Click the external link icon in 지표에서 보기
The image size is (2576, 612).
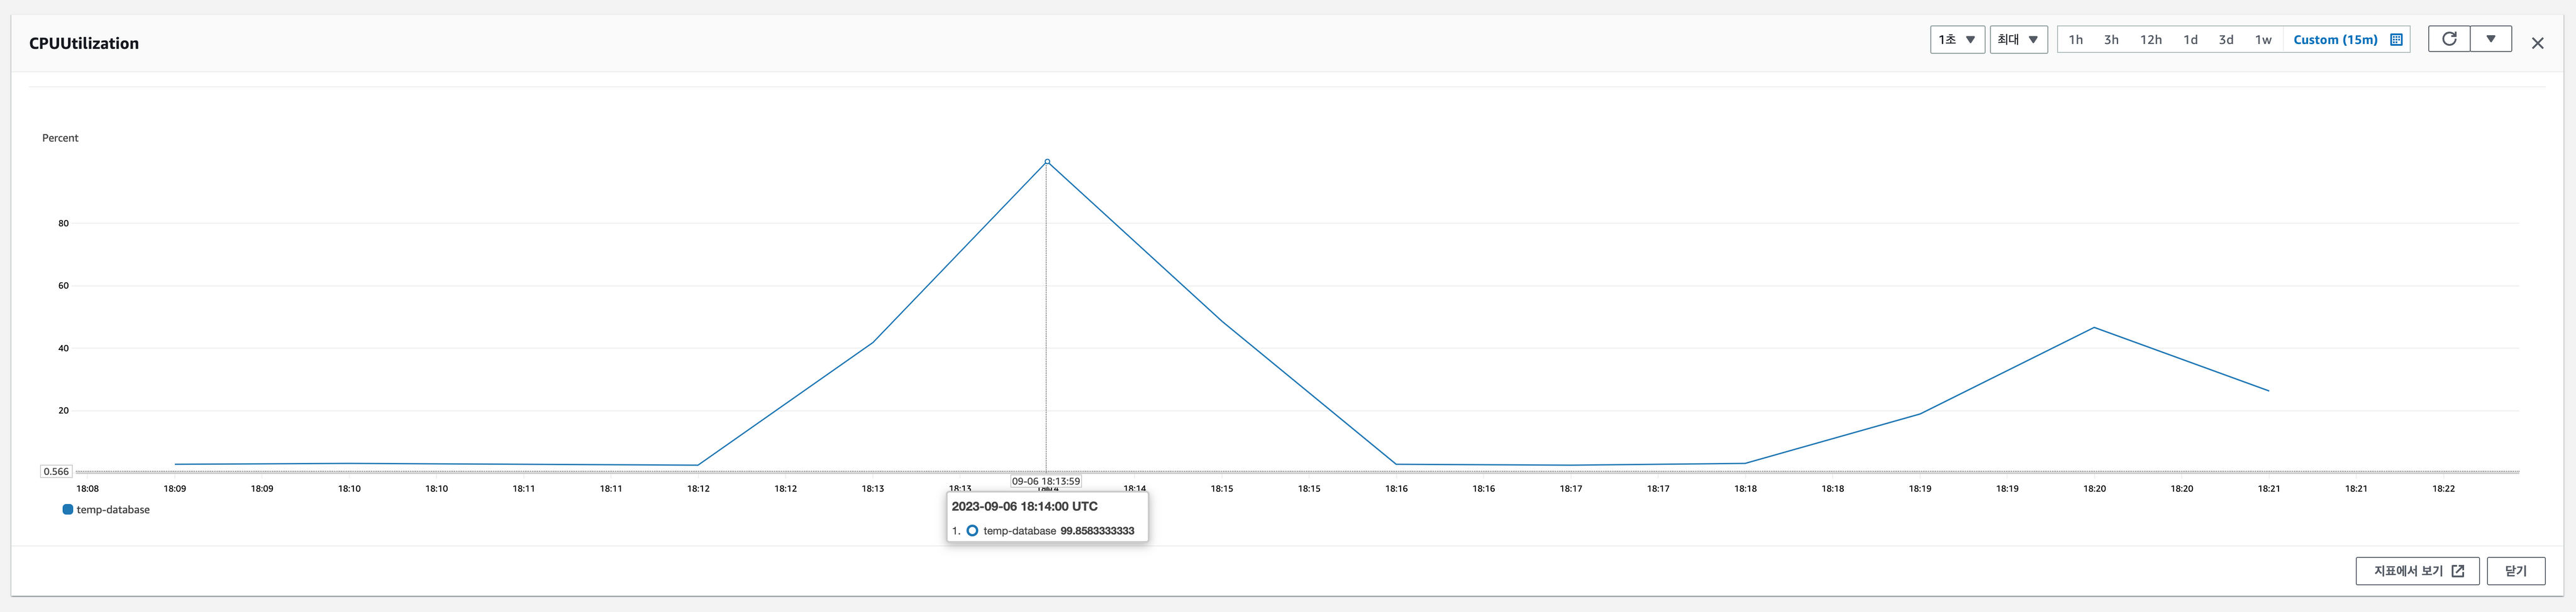[x=2458, y=571]
